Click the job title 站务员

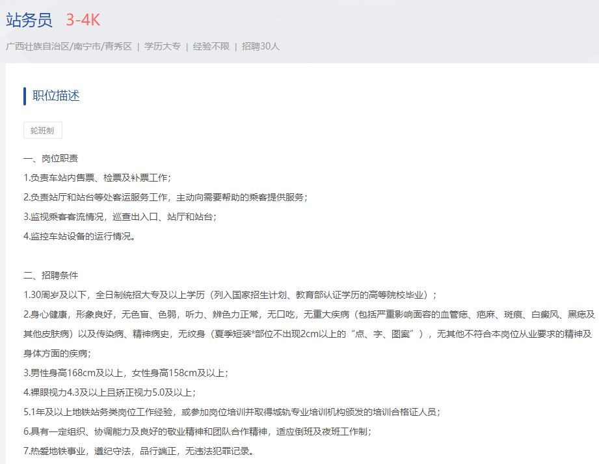(29, 20)
